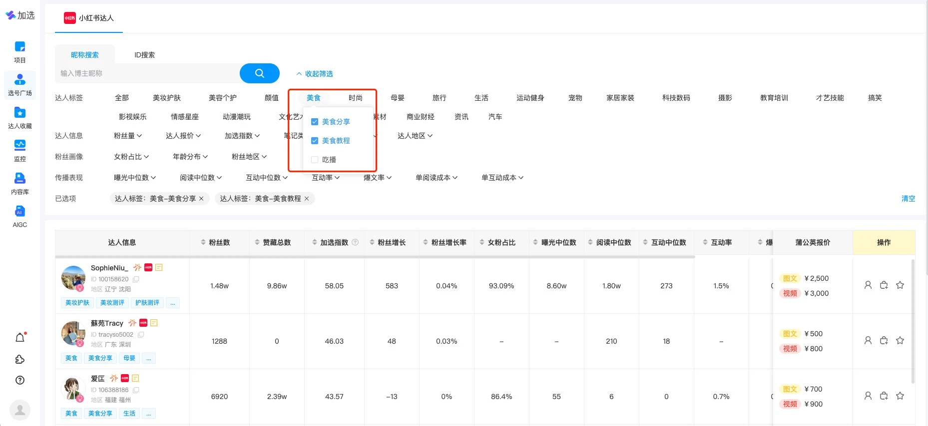Screen dimensions: 928x426
Task: Remove the 美食-美食分享 selected tag
Action: click(x=201, y=199)
